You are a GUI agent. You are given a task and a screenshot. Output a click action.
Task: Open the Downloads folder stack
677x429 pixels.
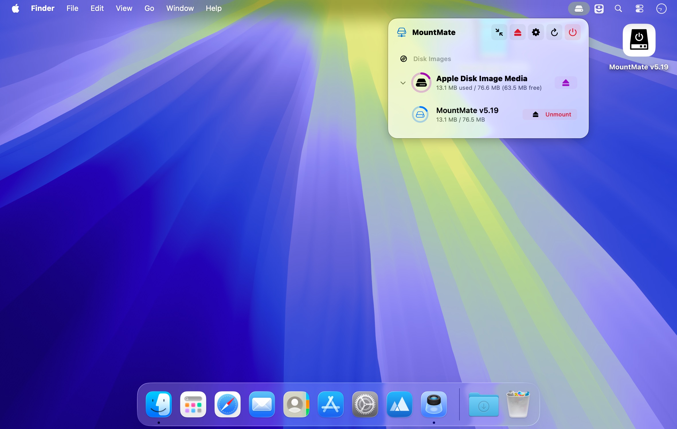tap(484, 404)
